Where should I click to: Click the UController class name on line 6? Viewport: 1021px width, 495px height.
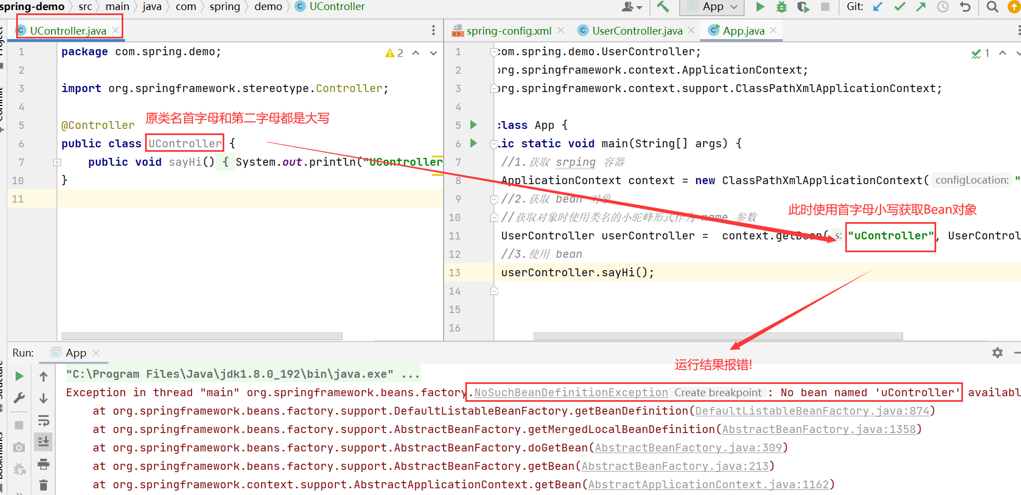coord(185,143)
